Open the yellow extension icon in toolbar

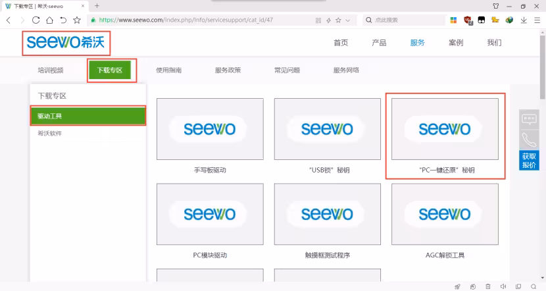[x=495, y=20]
